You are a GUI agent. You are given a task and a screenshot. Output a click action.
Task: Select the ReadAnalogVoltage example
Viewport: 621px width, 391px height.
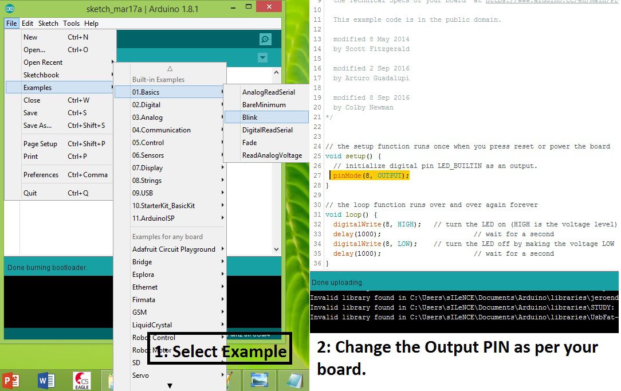tap(266, 155)
